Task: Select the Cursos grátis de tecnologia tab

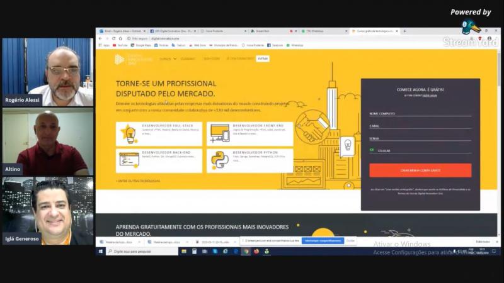Action: click(375, 31)
